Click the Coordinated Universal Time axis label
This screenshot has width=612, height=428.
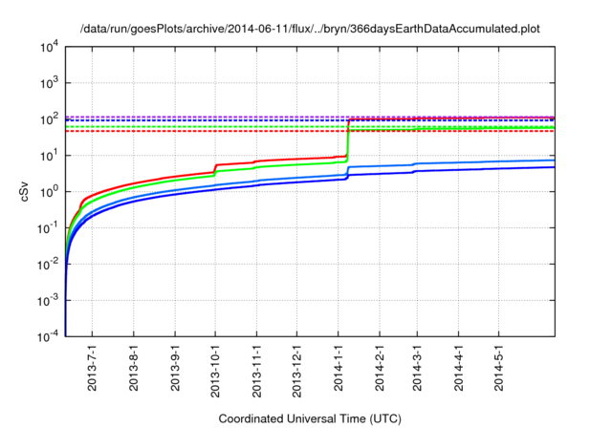coord(309,418)
